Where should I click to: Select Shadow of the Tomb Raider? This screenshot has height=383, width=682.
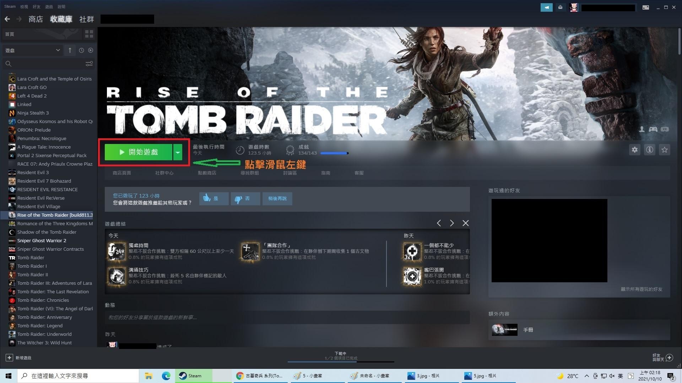click(47, 232)
